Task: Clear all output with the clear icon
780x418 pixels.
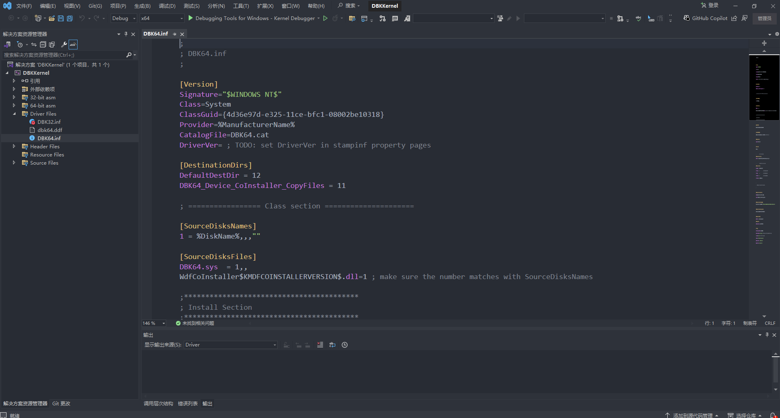Action: [x=320, y=345]
